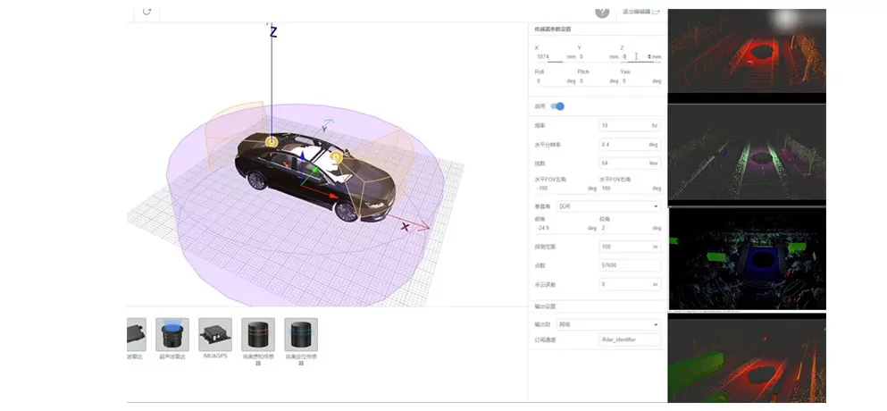Screen dimensions: 887x411
Task: Pick the perfect perception sensor with orange rings
Action: coord(258,334)
